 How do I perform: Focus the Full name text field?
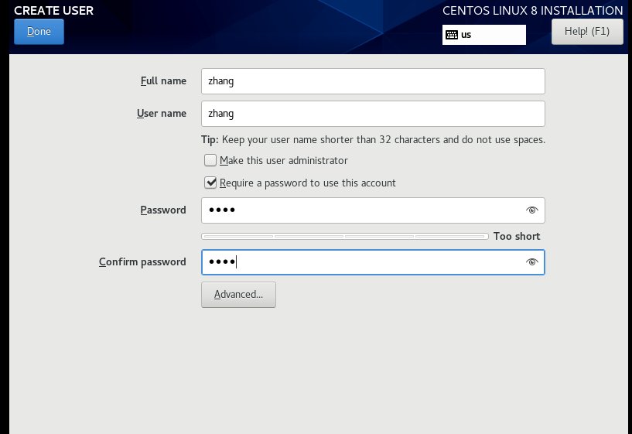pyautogui.click(x=373, y=81)
